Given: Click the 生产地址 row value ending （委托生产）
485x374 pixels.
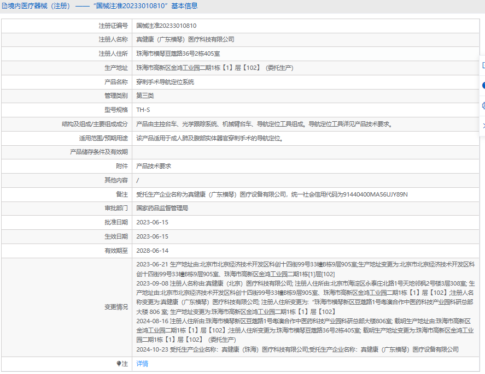Looking at the screenshot, I should pos(215,68).
